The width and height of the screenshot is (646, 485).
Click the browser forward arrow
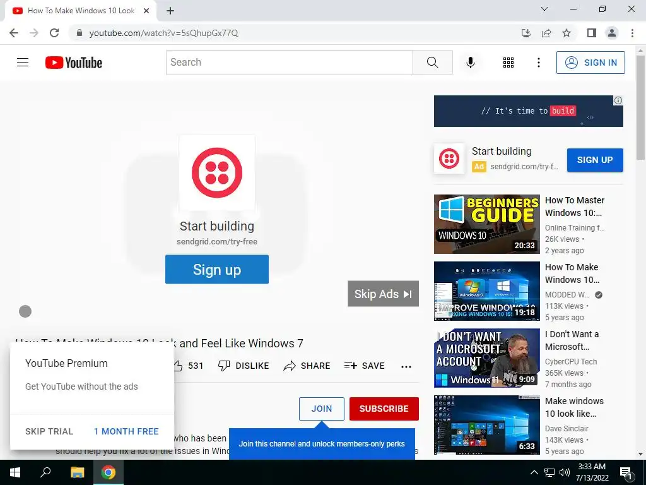pos(34,33)
